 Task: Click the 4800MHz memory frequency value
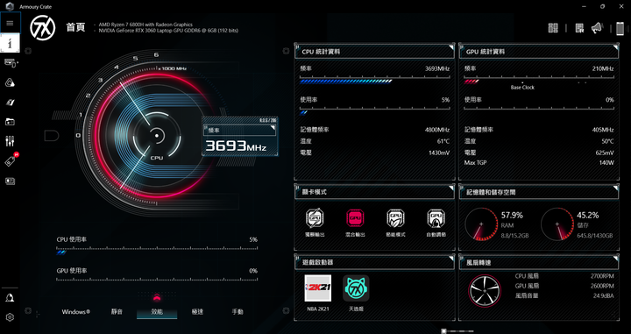(x=437, y=130)
